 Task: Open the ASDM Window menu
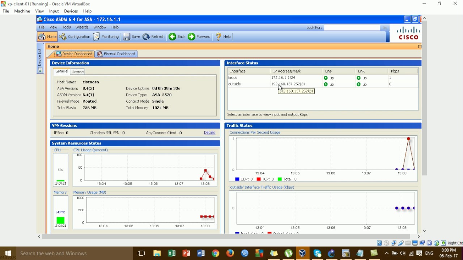point(100,27)
